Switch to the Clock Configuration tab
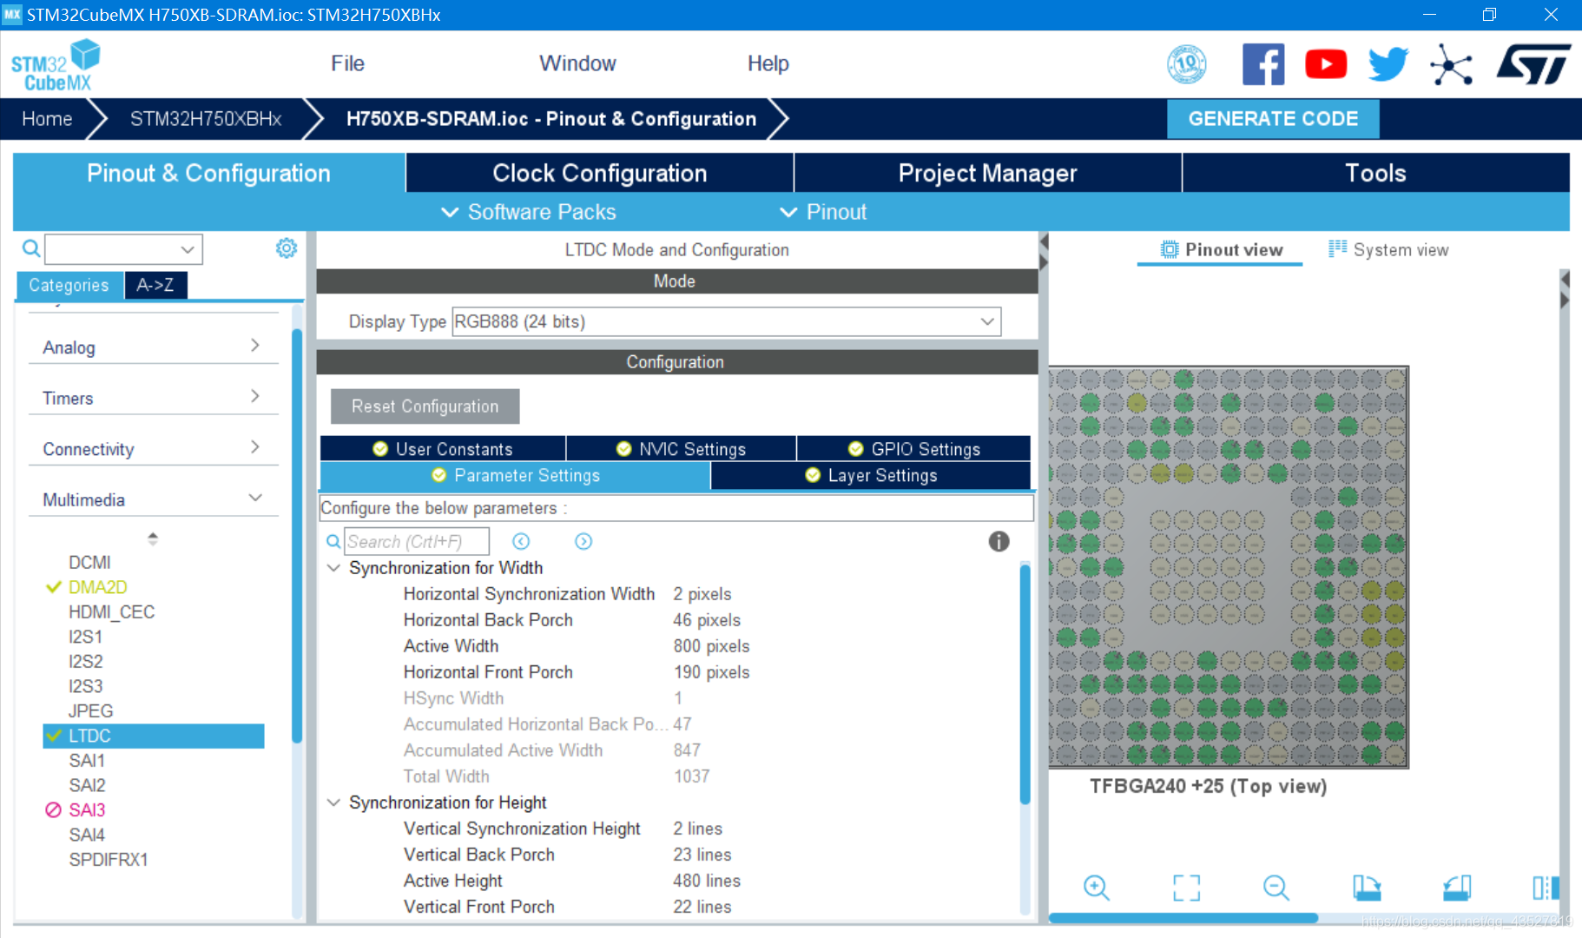1582x938 pixels. [x=599, y=173]
